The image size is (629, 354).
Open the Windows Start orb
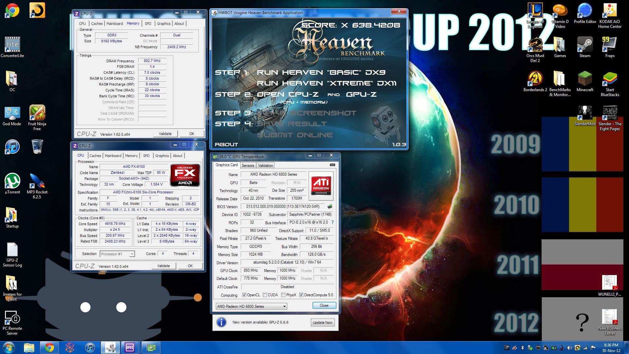coord(9,347)
